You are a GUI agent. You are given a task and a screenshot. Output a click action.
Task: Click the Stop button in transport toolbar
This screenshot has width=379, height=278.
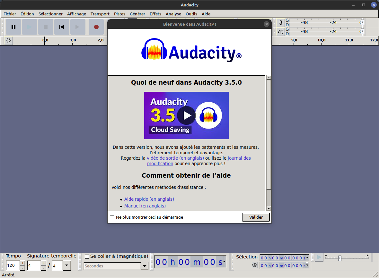point(45,27)
